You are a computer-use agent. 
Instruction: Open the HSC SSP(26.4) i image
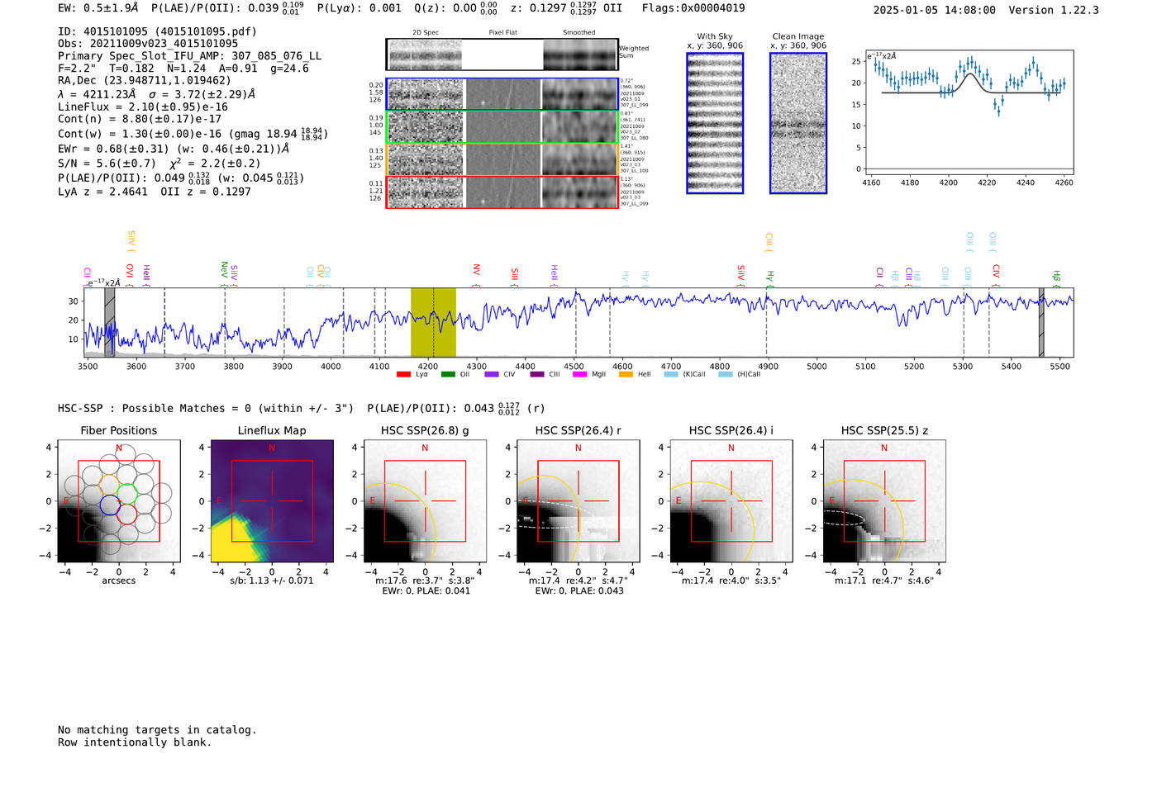(x=731, y=501)
